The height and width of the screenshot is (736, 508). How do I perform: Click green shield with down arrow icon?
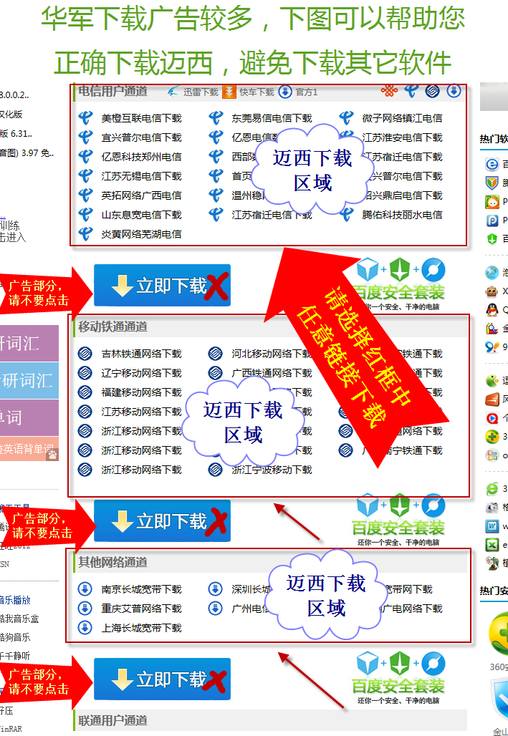(x=492, y=239)
